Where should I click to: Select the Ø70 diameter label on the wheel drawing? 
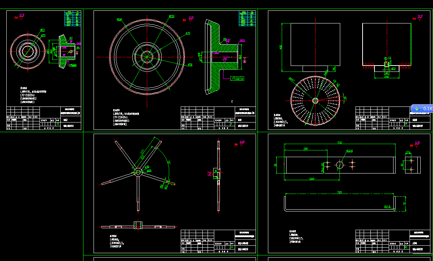tap(188, 34)
